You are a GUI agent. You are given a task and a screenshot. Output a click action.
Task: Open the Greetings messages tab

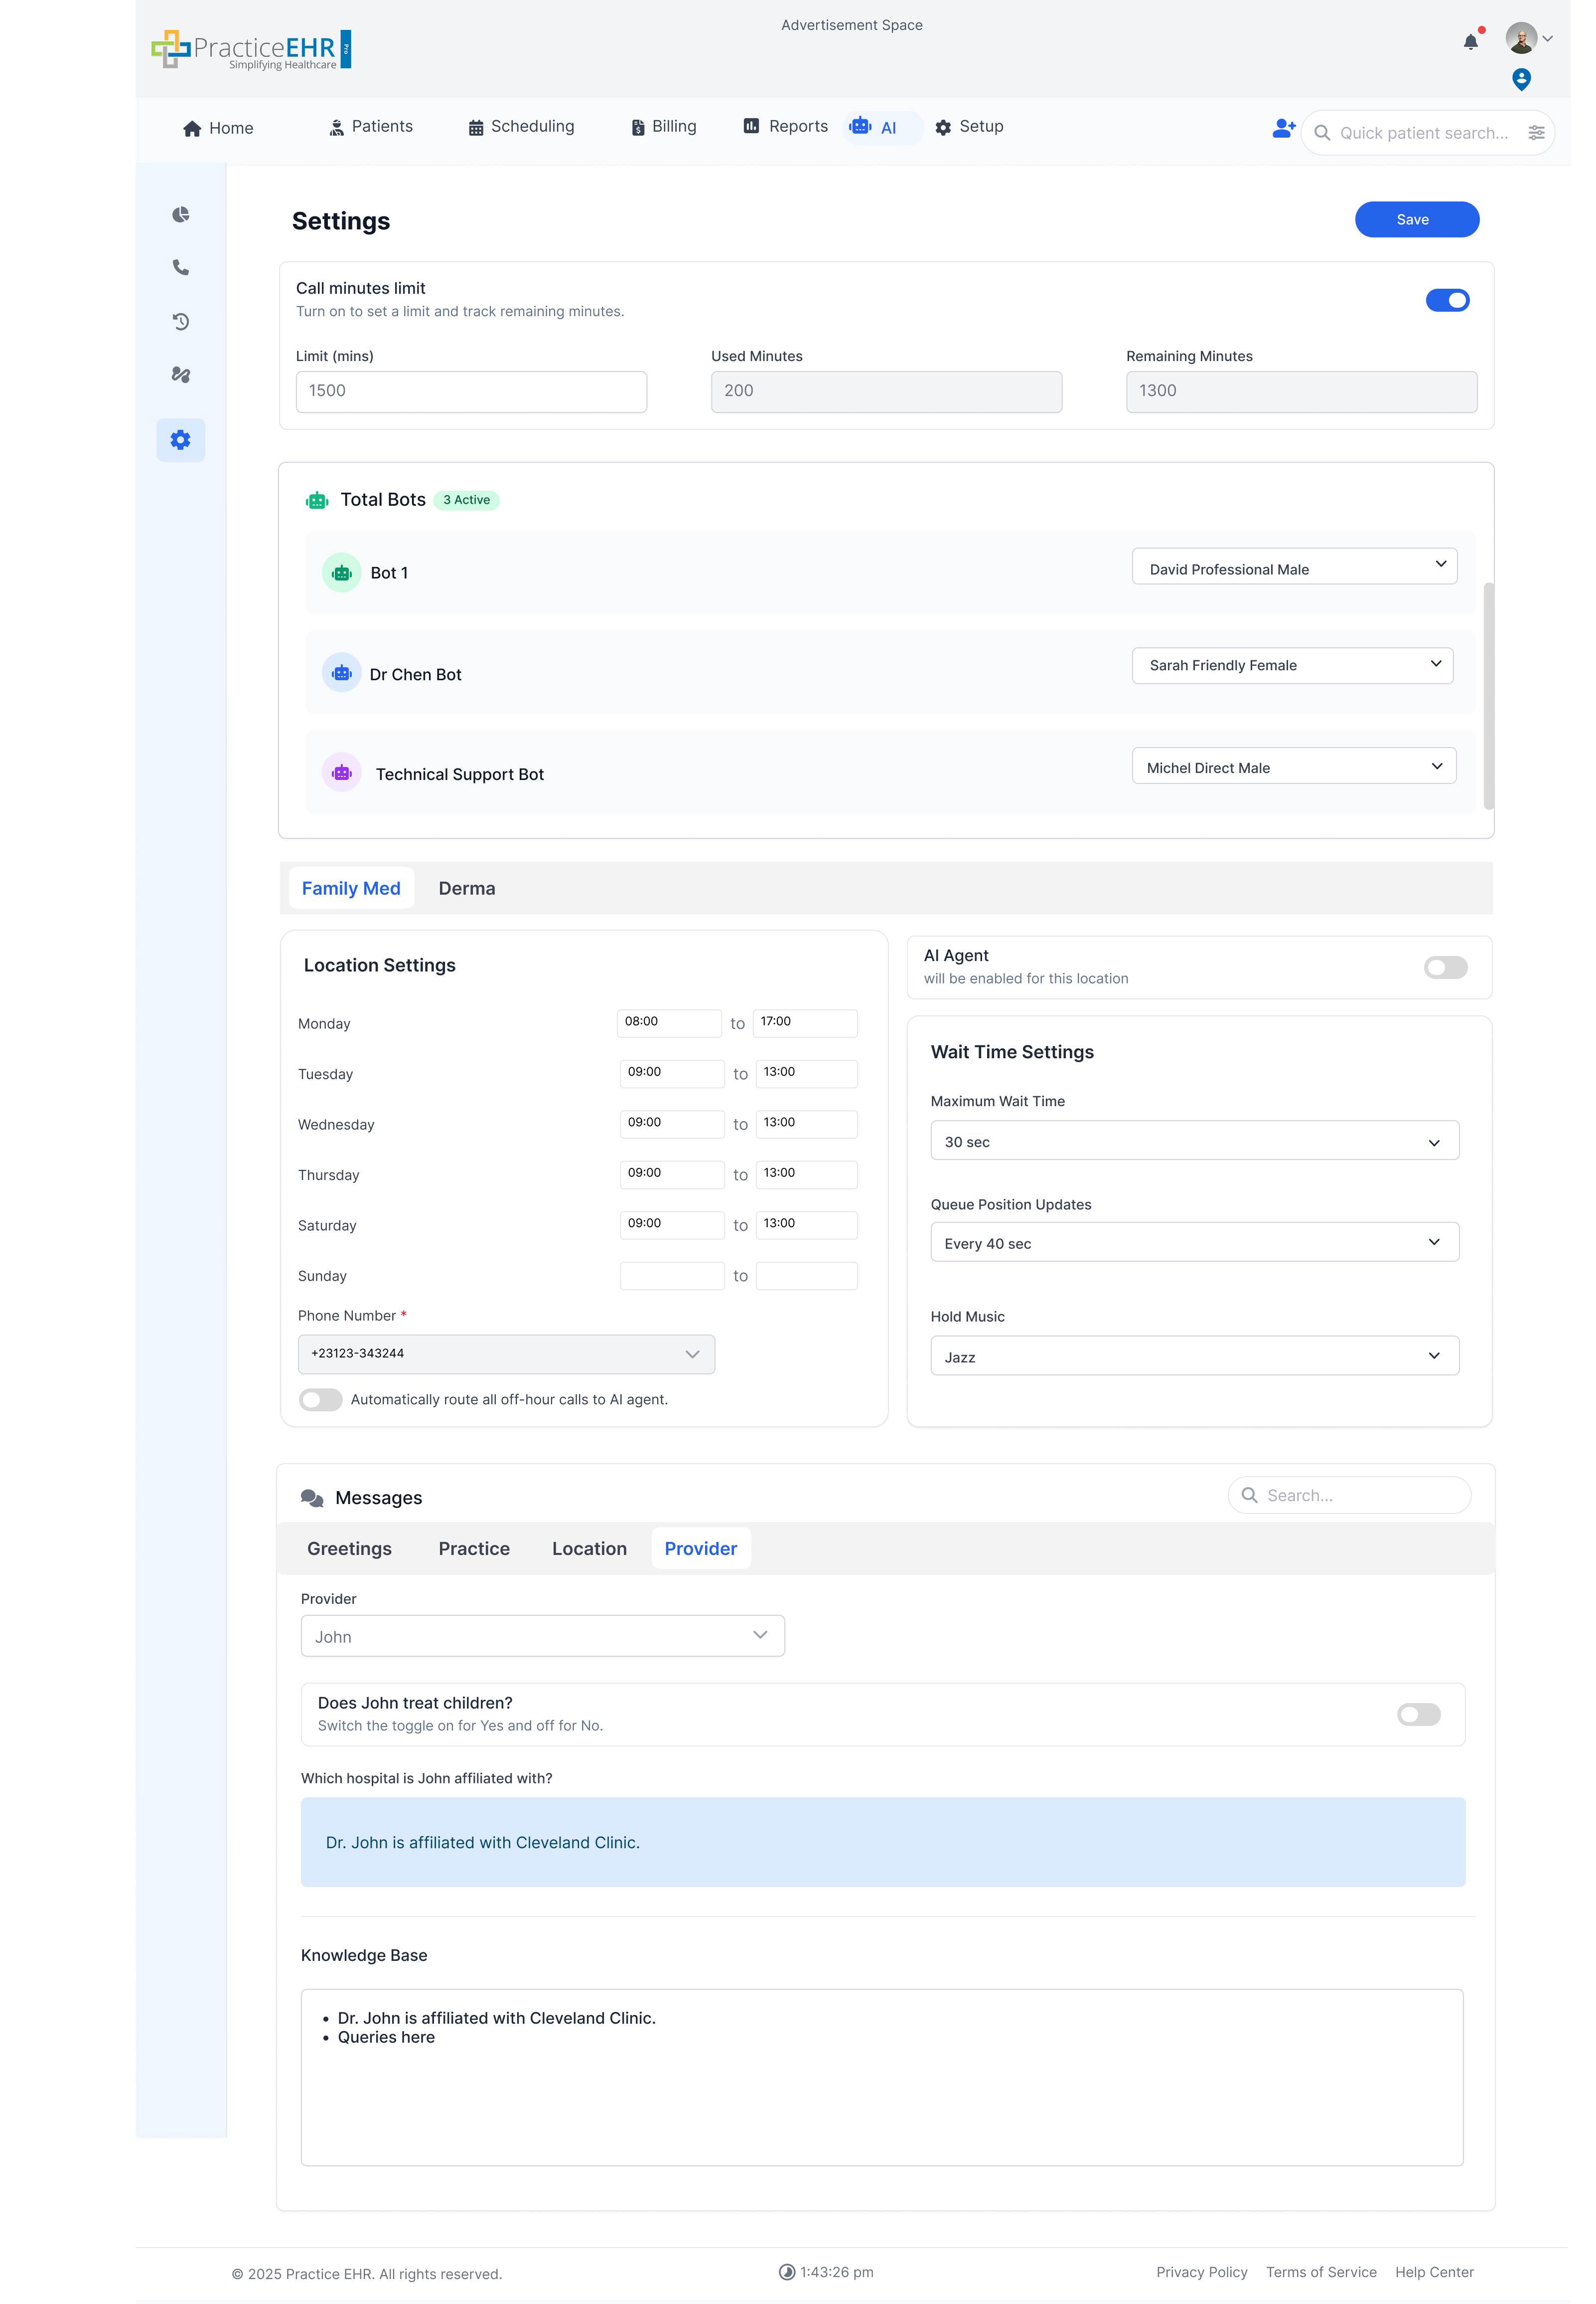(349, 1548)
